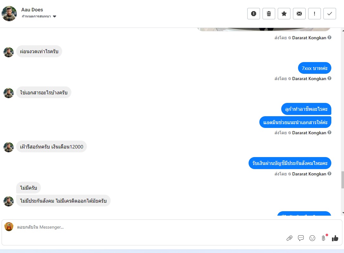Click sender info icon beside 7xxx message
Screen dimensions: 344x253
point(329,79)
